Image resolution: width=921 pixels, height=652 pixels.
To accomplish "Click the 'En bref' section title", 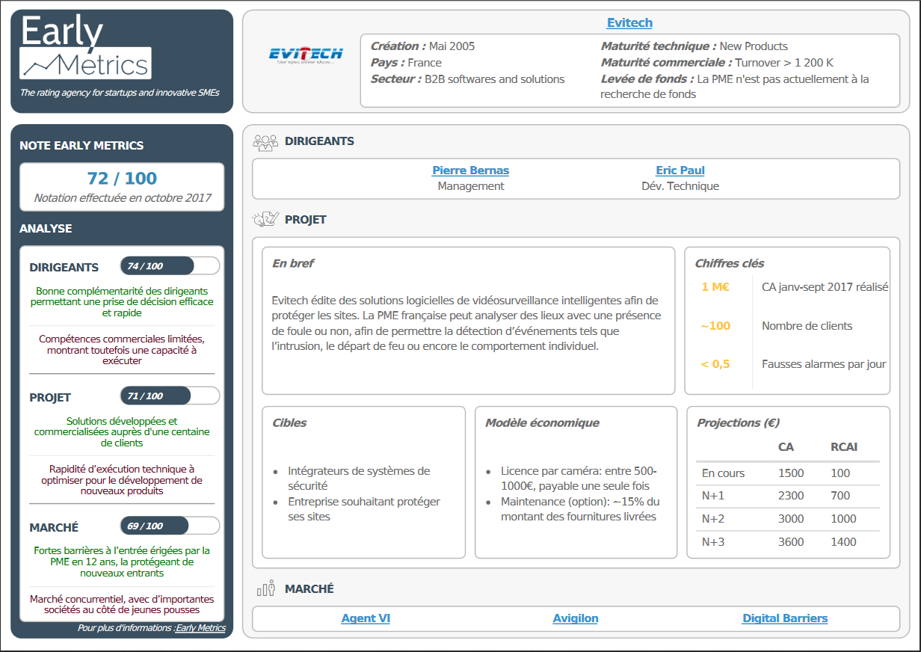I will click(293, 263).
